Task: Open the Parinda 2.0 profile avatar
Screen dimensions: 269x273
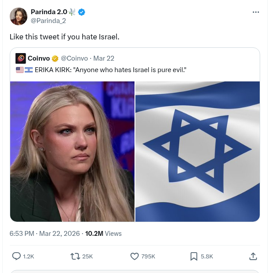Action: pyautogui.click(x=18, y=16)
